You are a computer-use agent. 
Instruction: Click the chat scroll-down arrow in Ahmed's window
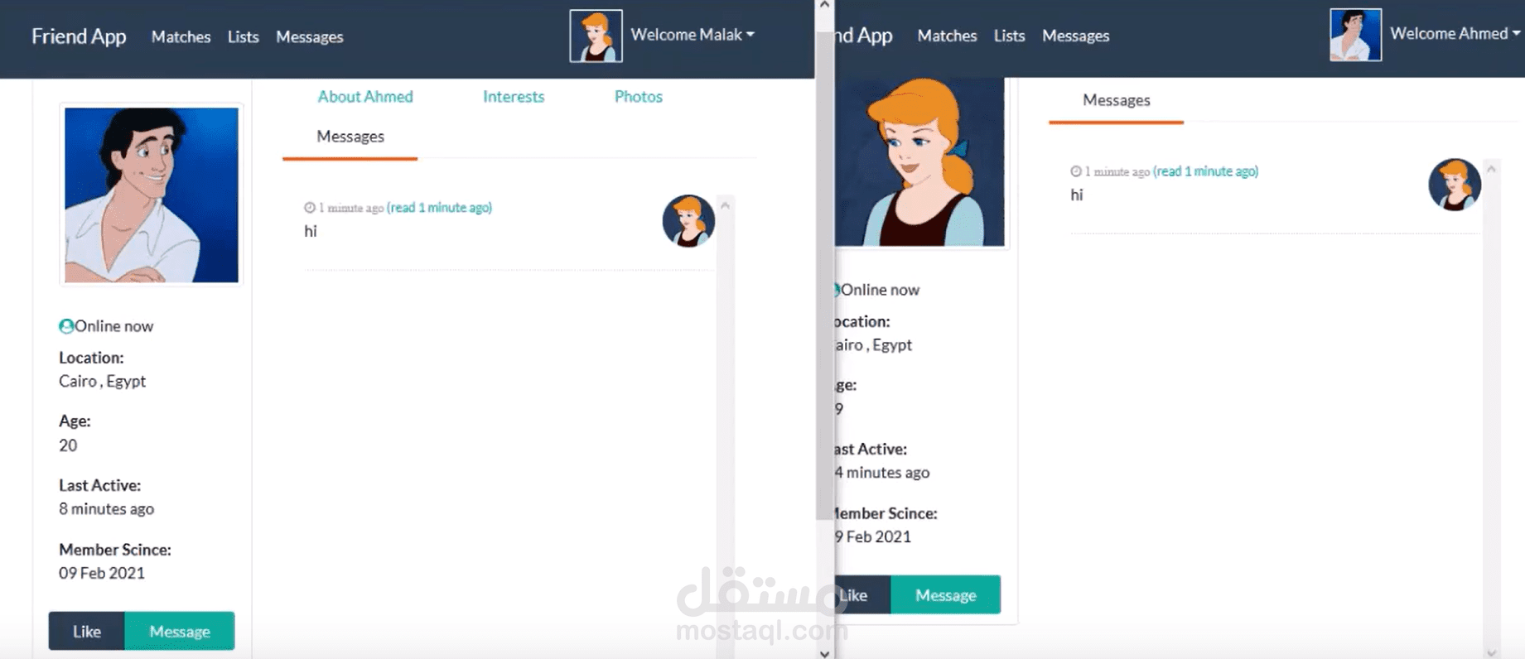pyautogui.click(x=1491, y=653)
